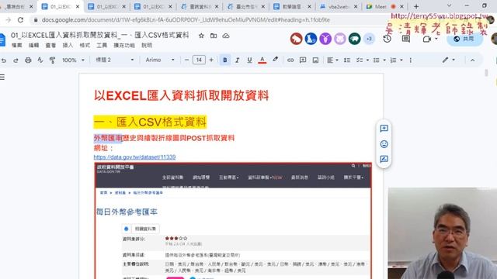Click the document's vertical scrollbar
497x279 pixels.
point(487,73)
